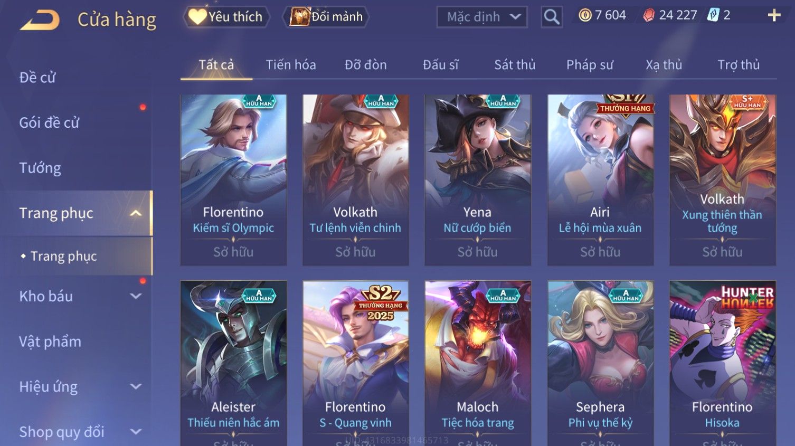Open the search magnifier icon
Screen dimensions: 795x446
552,17
